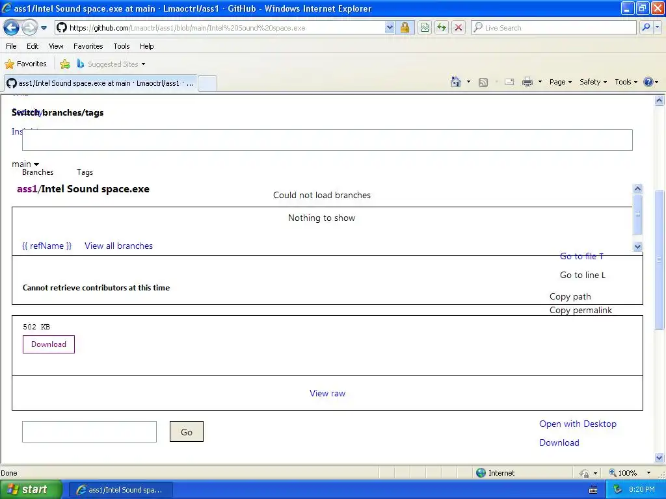Click the Compatibility View icon

coord(425,28)
